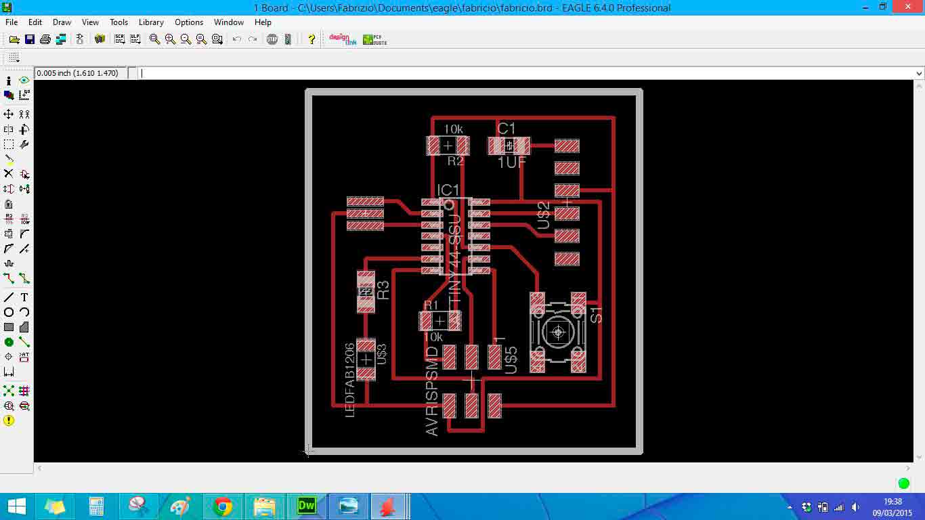
Task: Zoom in on the board
Action: (x=170, y=39)
